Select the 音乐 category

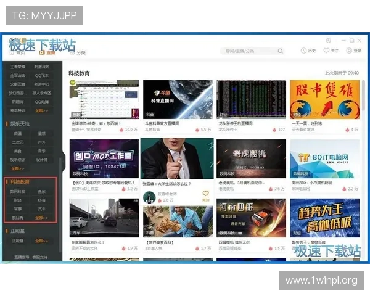(42, 151)
